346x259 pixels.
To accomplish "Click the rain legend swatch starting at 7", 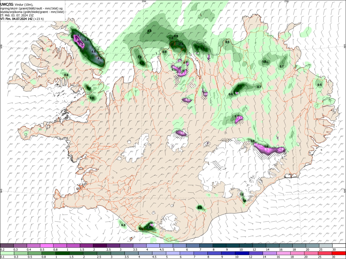I will [201, 253].
